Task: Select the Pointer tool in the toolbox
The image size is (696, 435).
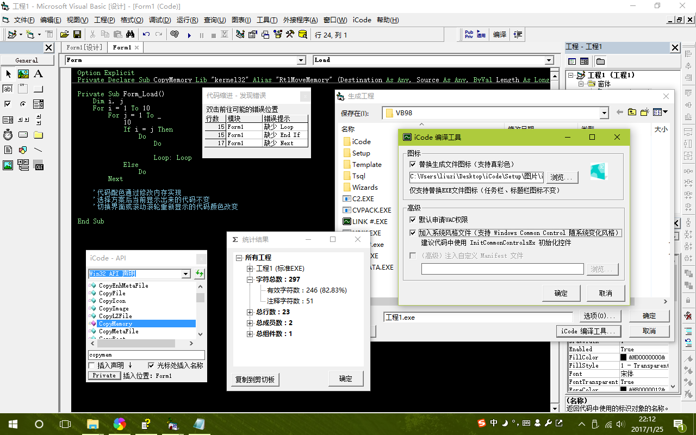Action: [8, 74]
